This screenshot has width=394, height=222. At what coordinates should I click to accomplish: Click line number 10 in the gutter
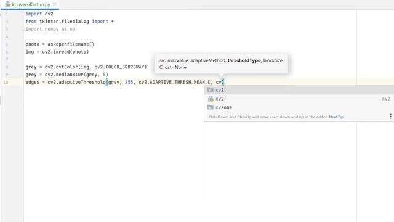tap(6, 82)
